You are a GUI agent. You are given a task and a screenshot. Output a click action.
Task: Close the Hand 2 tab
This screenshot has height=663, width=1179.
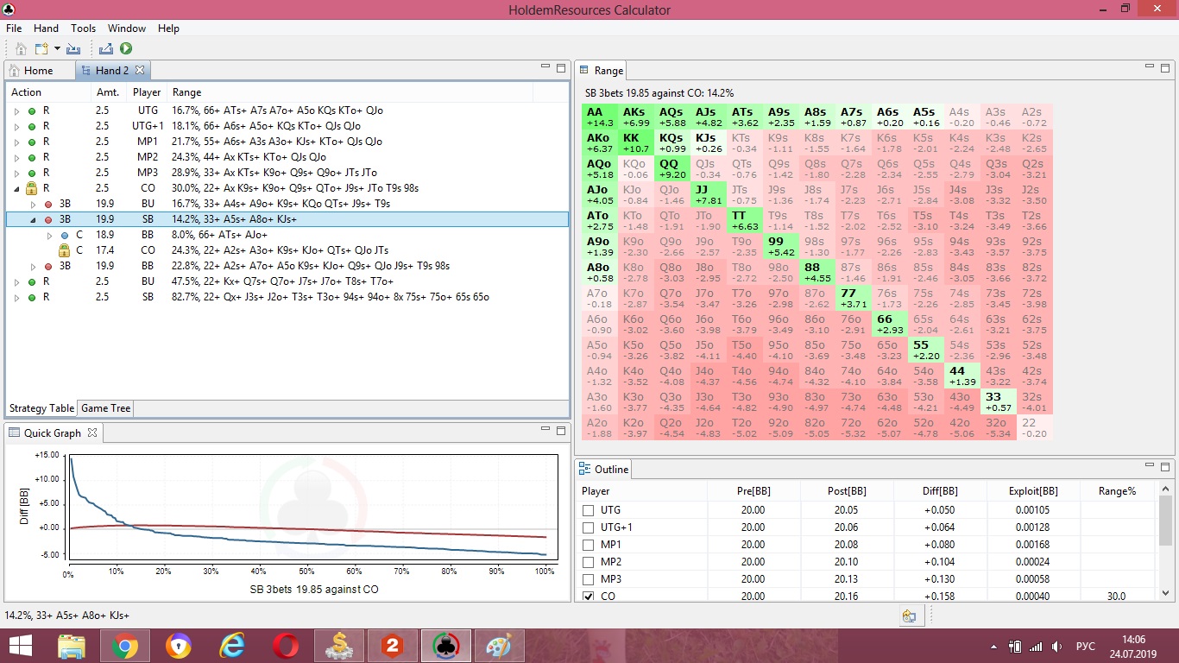pos(140,70)
